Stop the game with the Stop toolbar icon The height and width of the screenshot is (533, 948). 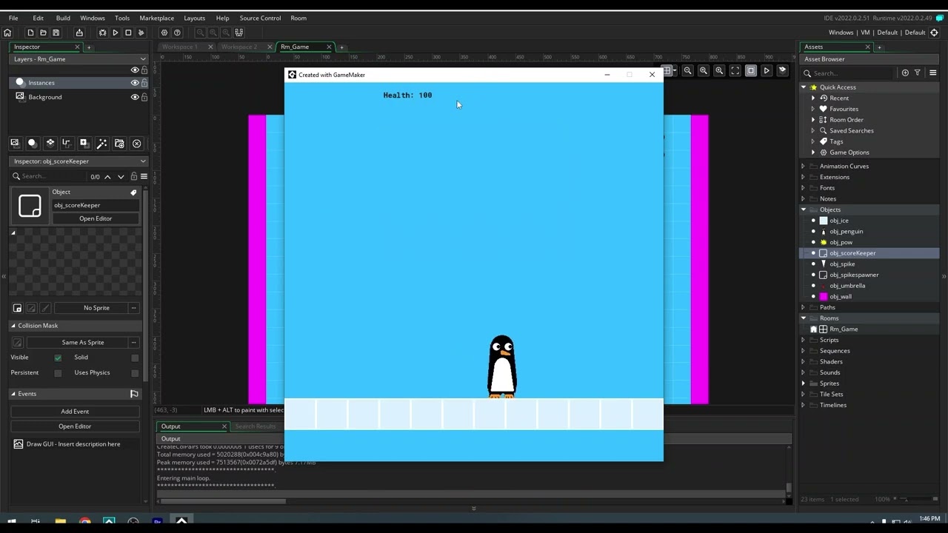(x=128, y=33)
